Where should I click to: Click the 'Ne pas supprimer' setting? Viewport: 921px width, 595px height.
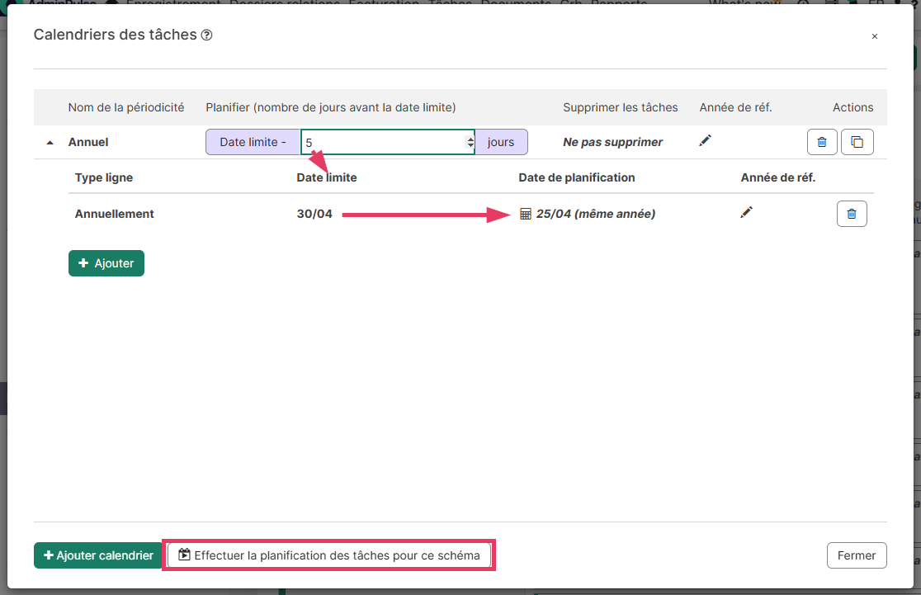point(612,142)
